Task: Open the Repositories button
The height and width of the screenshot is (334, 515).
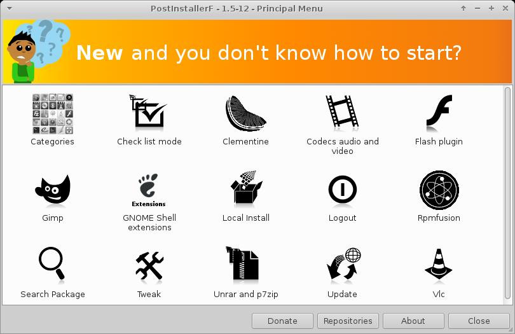Action: [348, 321]
